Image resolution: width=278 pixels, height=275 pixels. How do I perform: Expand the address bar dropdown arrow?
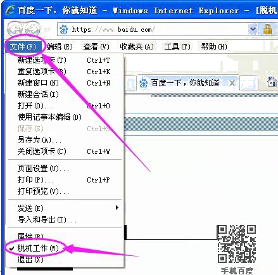coord(253,29)
